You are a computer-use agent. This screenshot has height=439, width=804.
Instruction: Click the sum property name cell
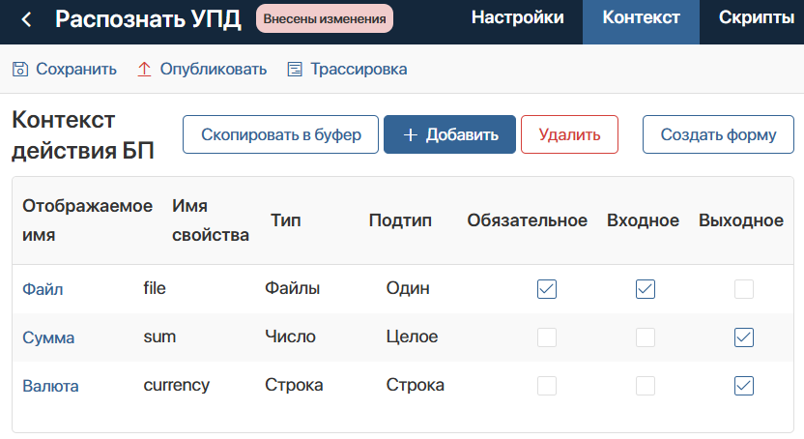point(159,337)
